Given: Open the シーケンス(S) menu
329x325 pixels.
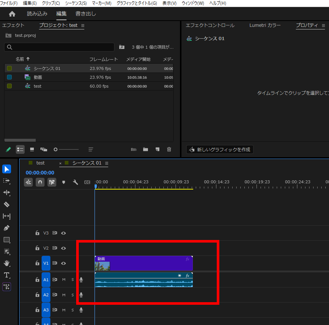Looking at the screenshot, I should [76, 3].
